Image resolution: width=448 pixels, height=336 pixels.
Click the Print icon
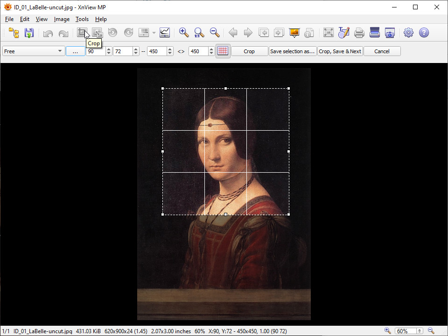click(x=359, y=33)
